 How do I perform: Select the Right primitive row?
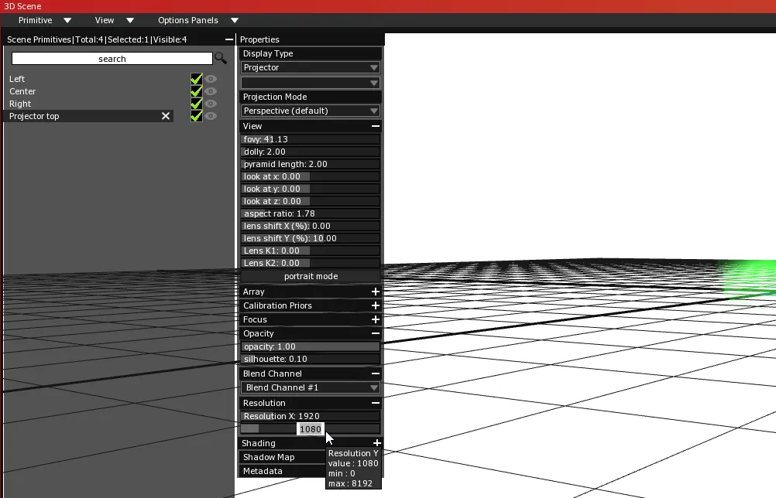(x=89, y=104)
